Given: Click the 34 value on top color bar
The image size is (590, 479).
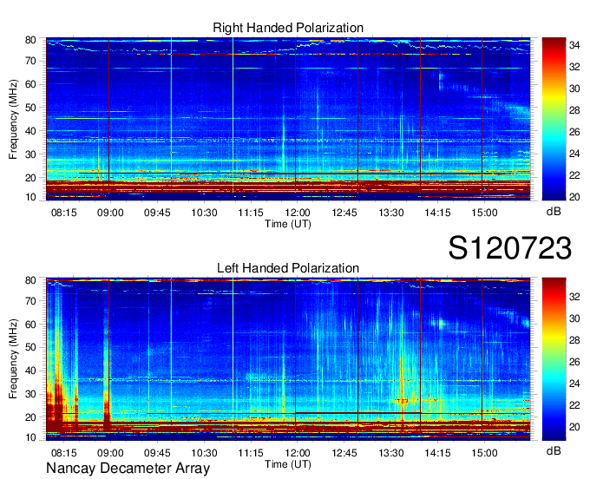Looking at the screenshot, I should pos(574,45).
